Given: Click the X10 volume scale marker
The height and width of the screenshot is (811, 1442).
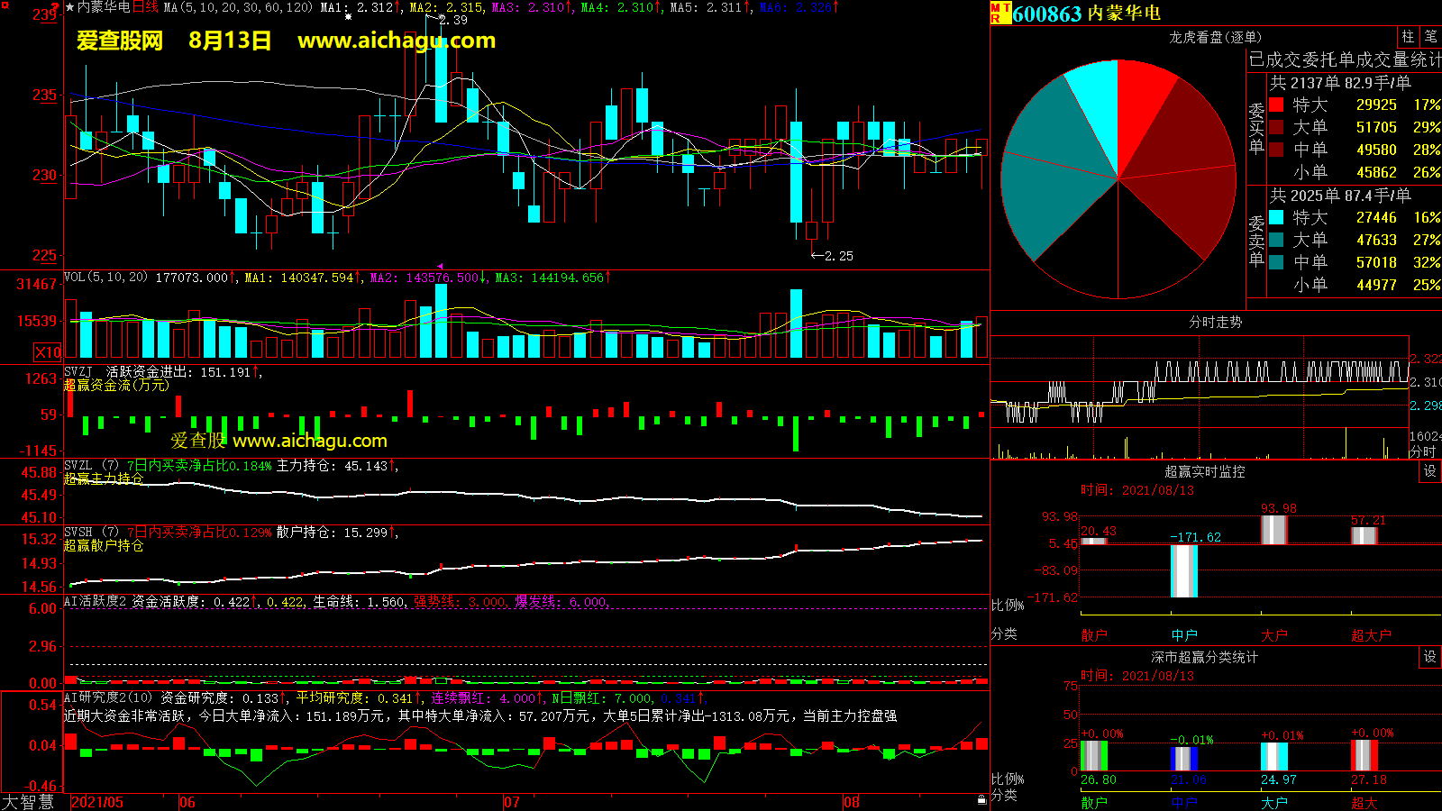Looking at the screenshot, I should tap(47, 352).
